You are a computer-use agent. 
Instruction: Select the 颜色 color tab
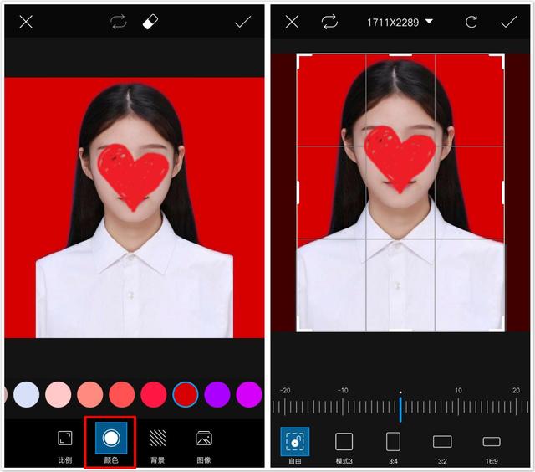[111, 443]
